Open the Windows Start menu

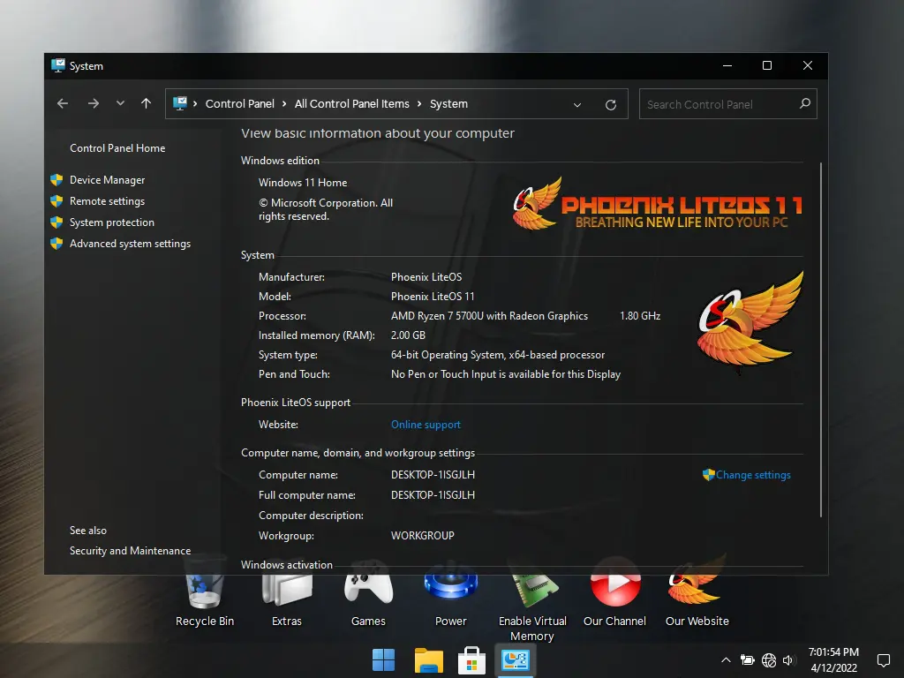pos(383,660)
